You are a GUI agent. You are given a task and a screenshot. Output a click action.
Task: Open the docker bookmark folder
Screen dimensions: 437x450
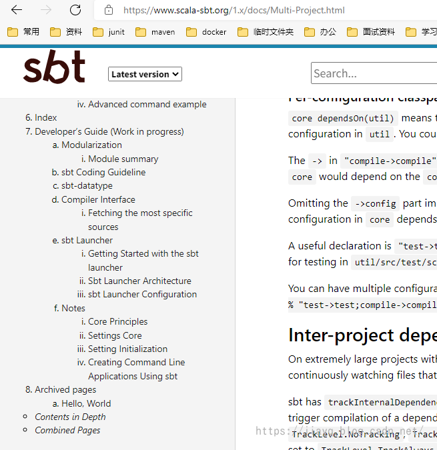pyautogui.click(x=206, y=32)
